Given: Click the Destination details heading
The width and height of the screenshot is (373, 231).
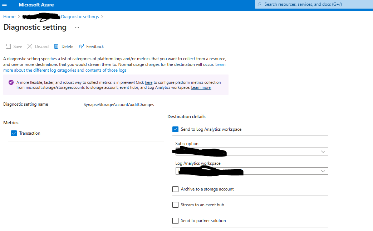Looking at the screenshot, I should click(187, 117).
